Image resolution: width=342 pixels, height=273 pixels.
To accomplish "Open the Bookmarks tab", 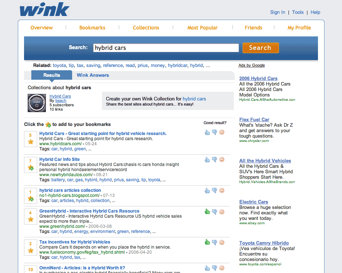I will (x=92, y=28).
